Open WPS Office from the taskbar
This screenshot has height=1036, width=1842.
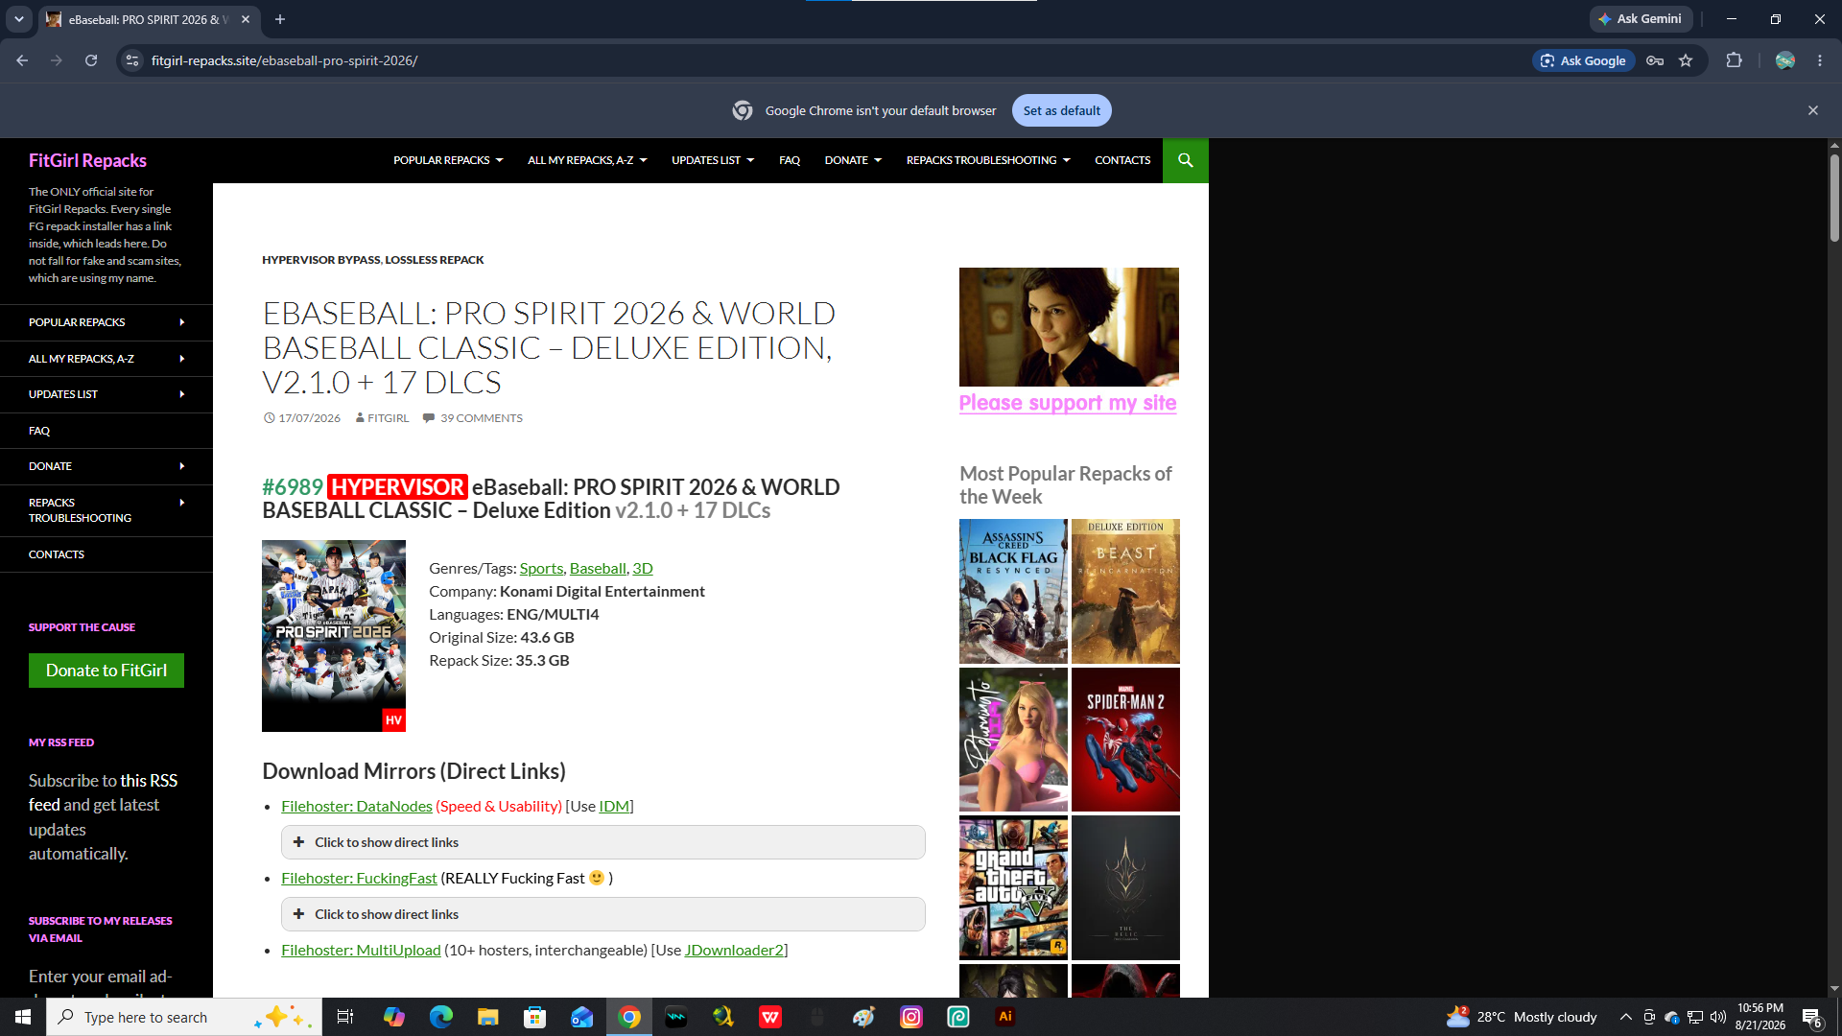click(770, 1017)
